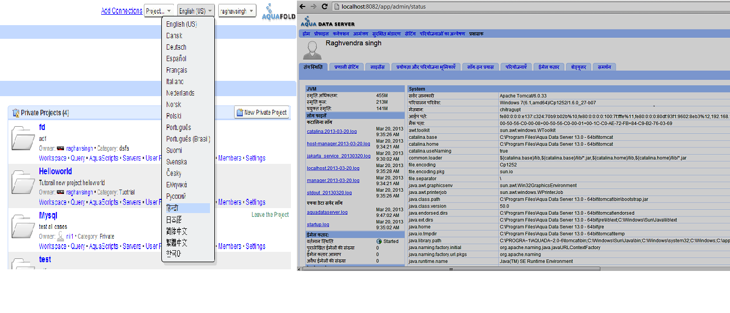Open the test project title link

[x=45, y=259]
